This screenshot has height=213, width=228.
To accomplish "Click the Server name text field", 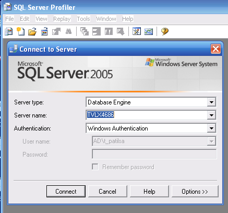I will [x=147, y=115].
